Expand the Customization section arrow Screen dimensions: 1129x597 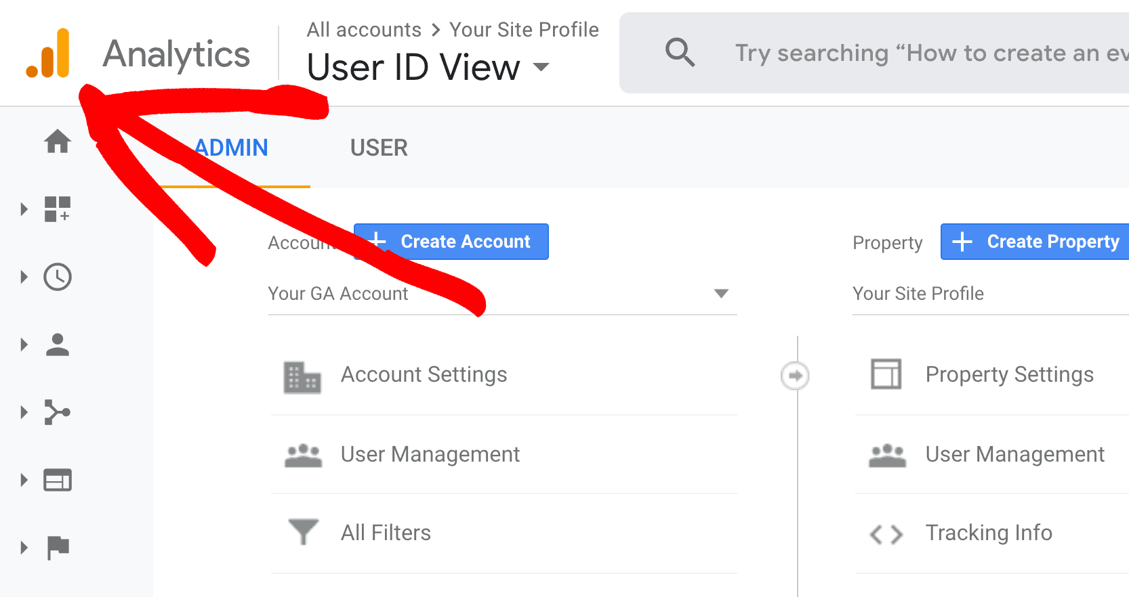[24, 209]
